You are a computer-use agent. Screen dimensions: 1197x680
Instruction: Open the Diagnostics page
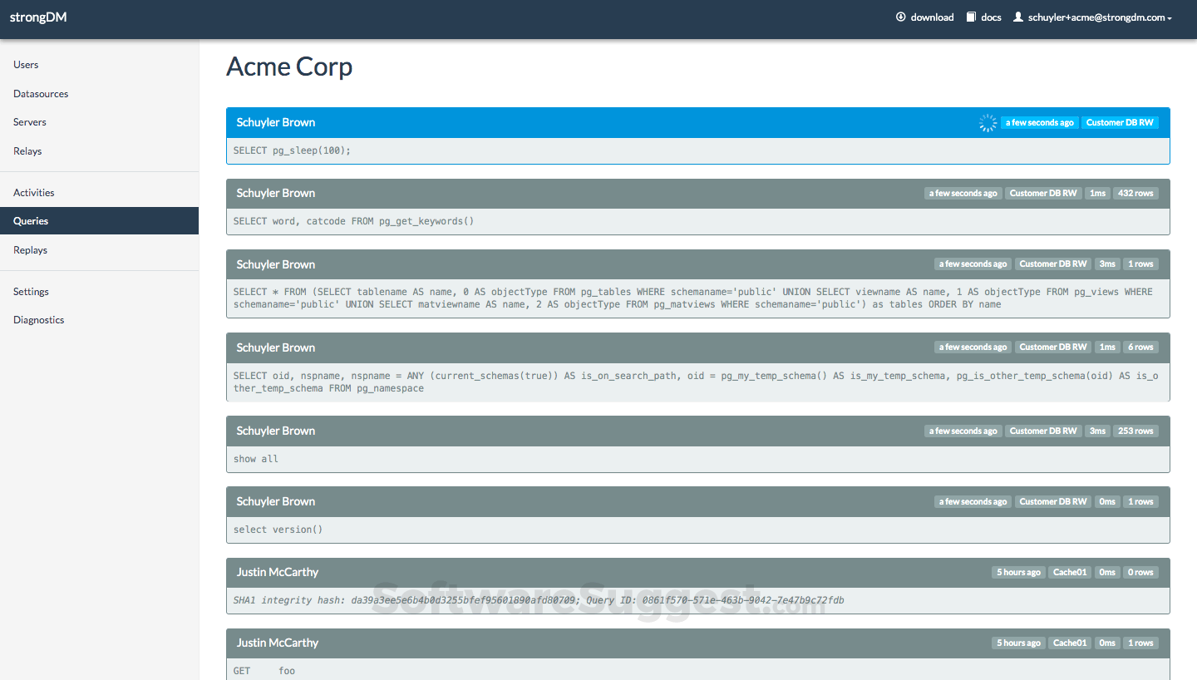point(37,319)
